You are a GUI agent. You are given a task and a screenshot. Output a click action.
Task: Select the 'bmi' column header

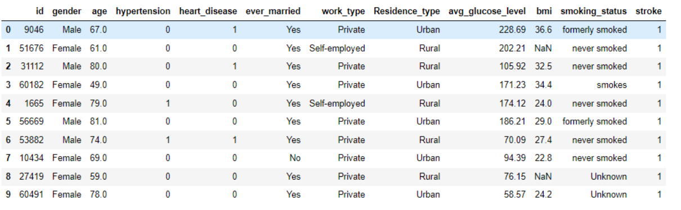tap(544, 11)
